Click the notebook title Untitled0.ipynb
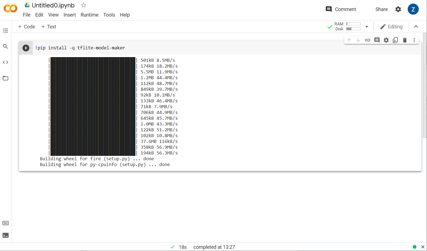This screenshot has width=427, height=251. tap(53, 5)
